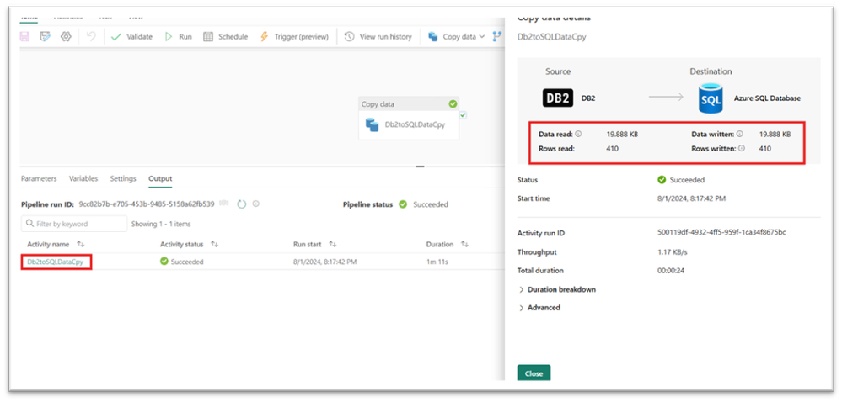Switch to the Variables tab
Screen dimensions: 842x402
point(83,178)
